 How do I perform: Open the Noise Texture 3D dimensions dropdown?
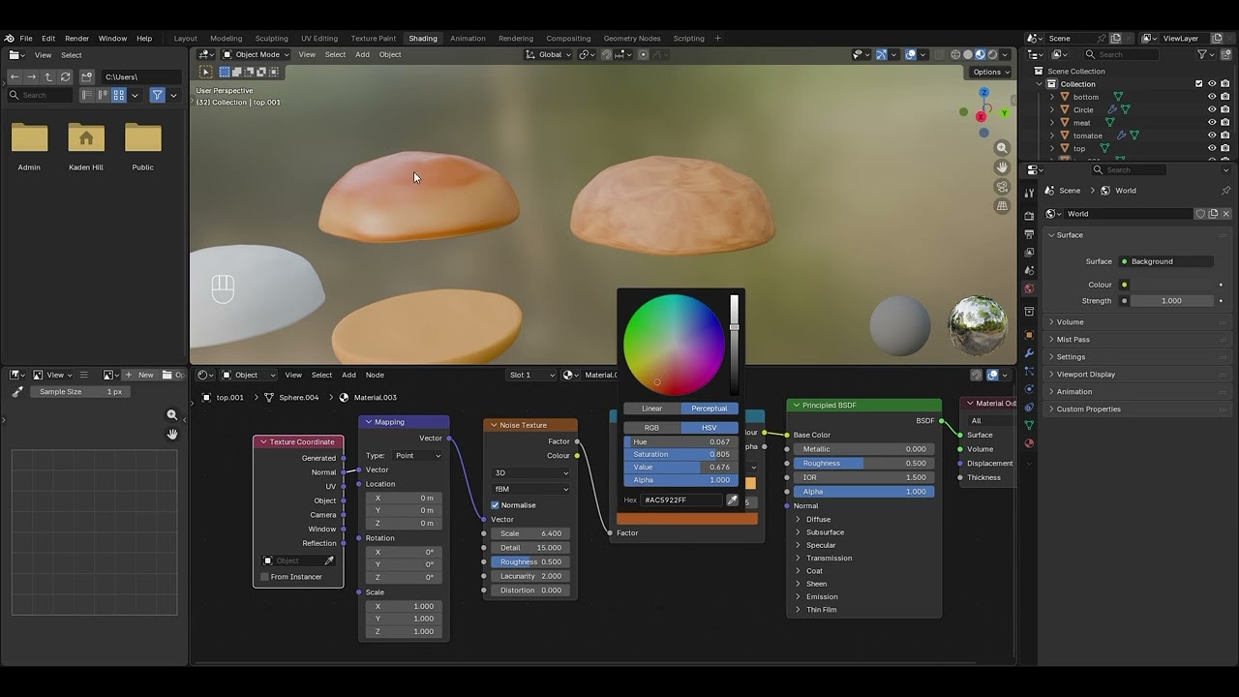tap(530, 473)
